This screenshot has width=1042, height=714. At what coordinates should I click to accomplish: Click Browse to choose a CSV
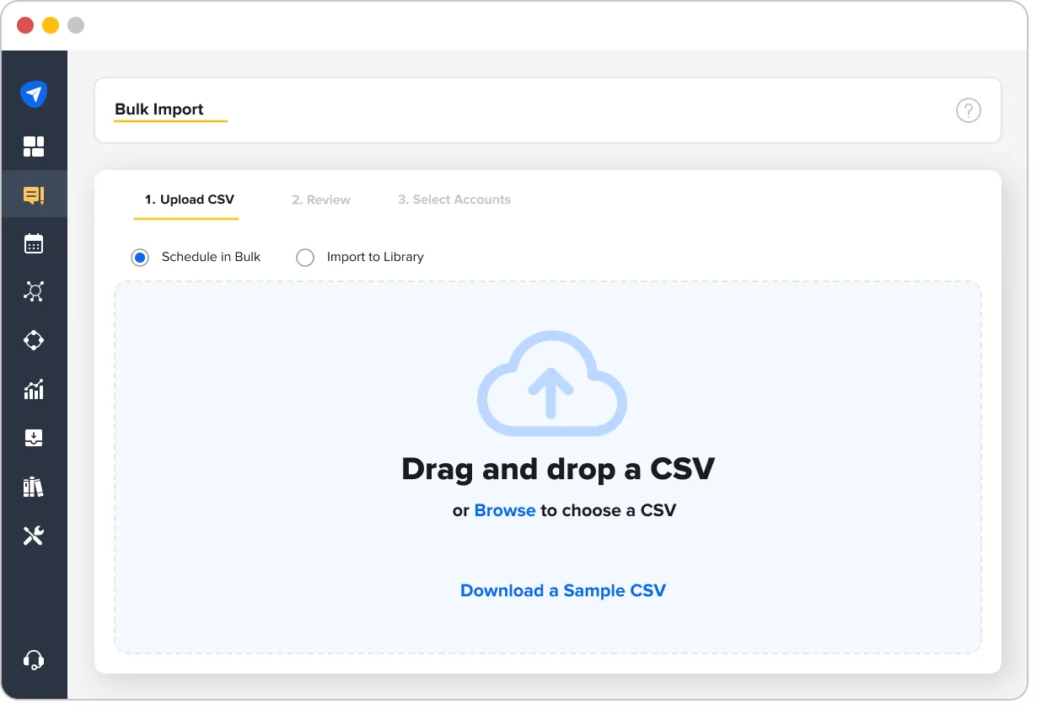tap(504, 509)
